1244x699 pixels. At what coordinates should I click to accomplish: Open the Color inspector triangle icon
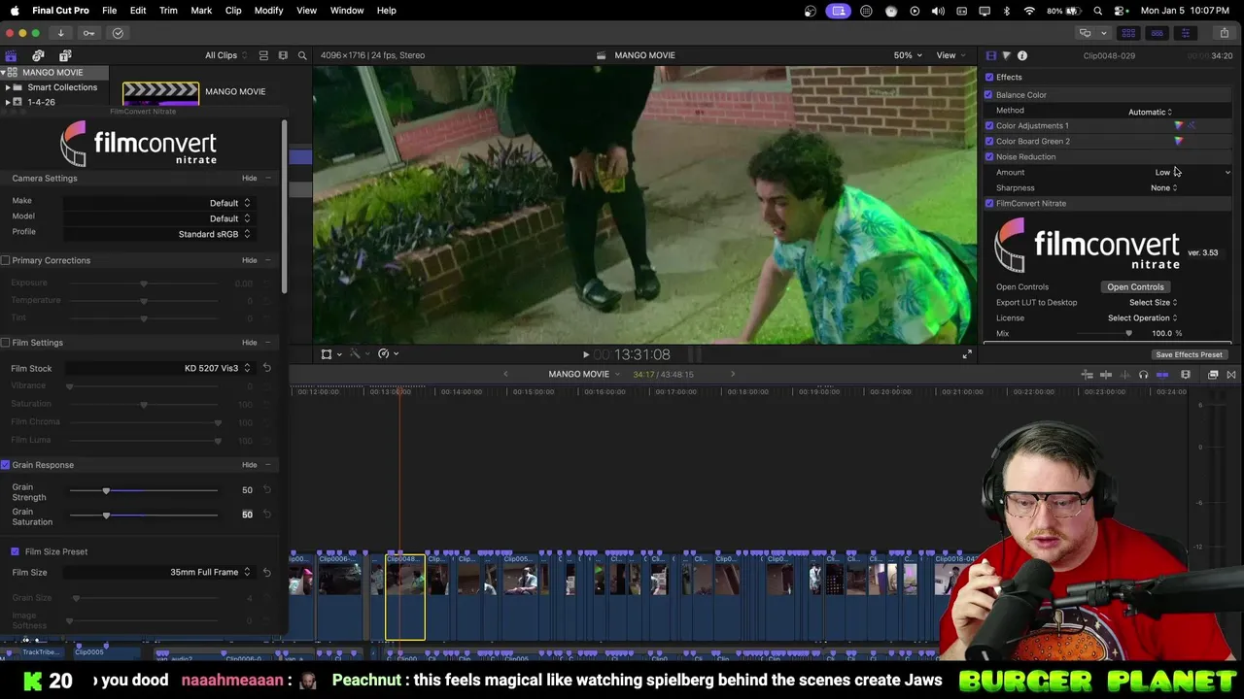[x=1006, y=55]
